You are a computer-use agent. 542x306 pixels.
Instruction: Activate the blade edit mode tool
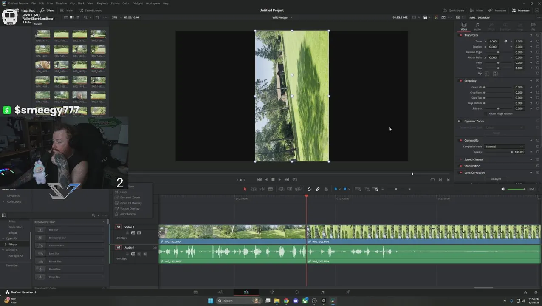(x=271, y=189)
